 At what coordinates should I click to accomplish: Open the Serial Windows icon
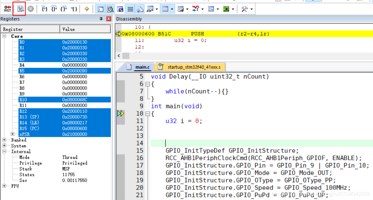click(x=180, y=9)
